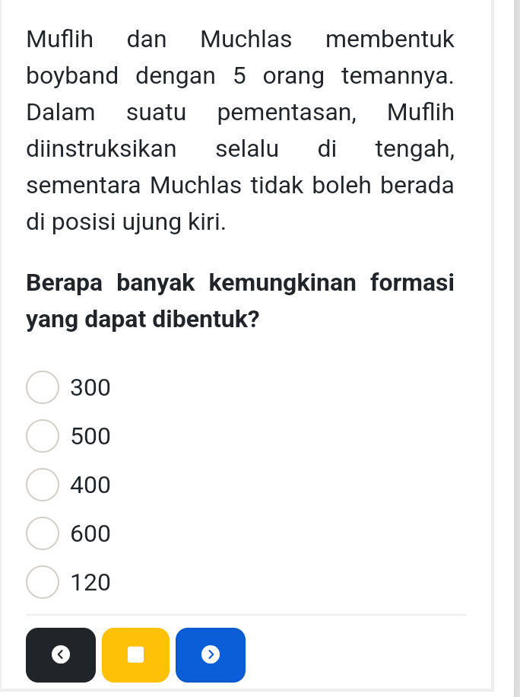
Task: Click the "500" answer text label
Action: pyautogui.click(x=89, y=436)
